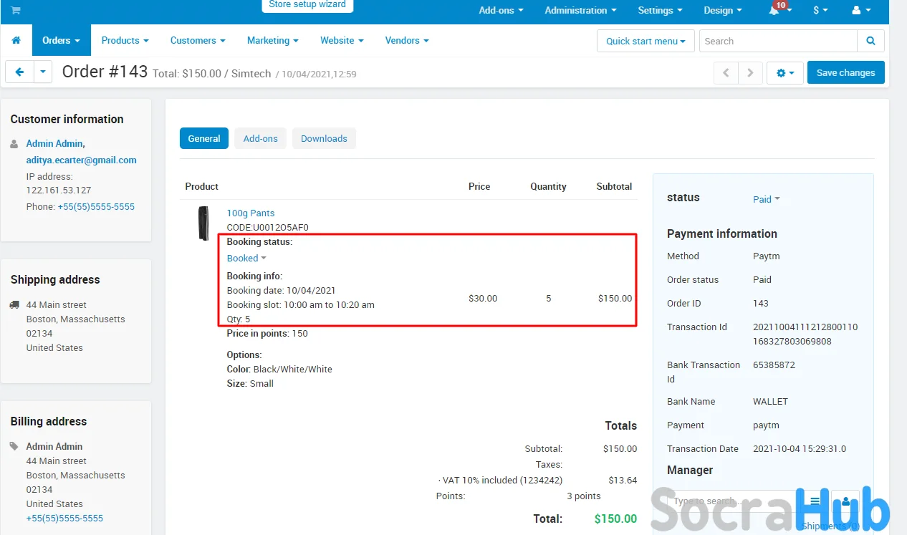
Task: Go back using the left arrow button
Action: point(19,72)
